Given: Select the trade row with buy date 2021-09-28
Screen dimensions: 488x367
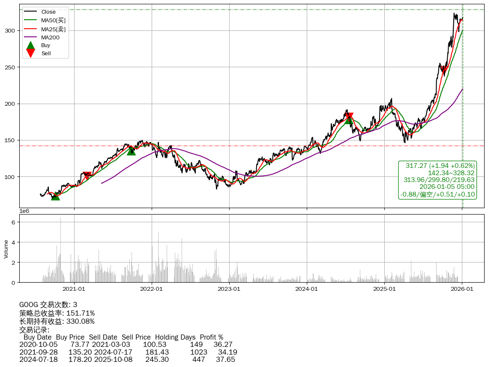Looking at the screenshot, I should [128, 352].
